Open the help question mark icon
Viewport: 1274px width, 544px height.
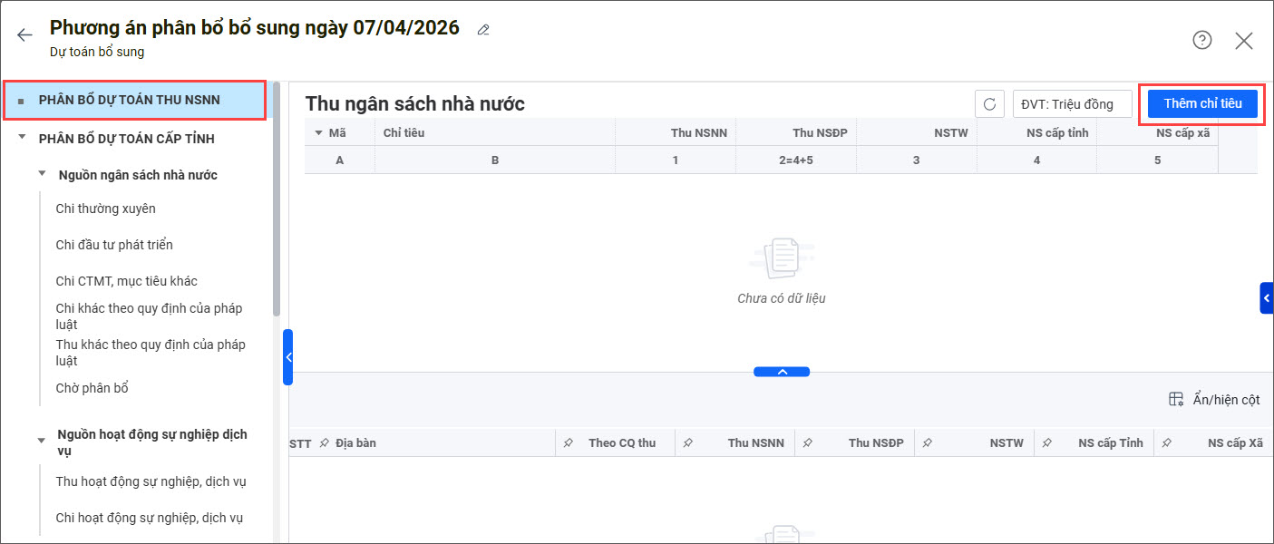pyautogui.click(x=1202, y=40)
